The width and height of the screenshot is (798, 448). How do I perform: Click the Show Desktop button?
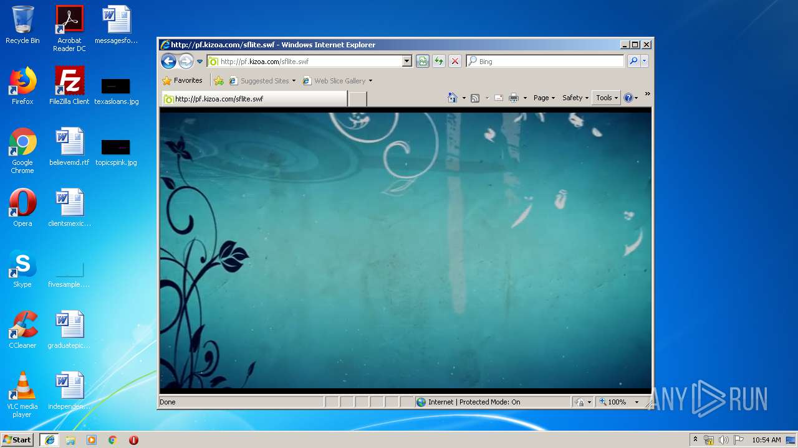coord(791,440)
